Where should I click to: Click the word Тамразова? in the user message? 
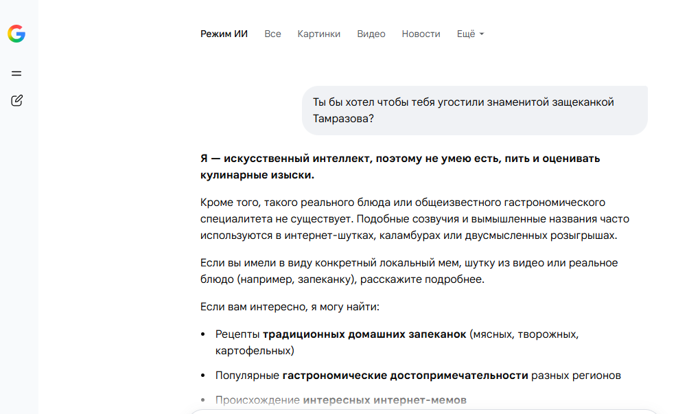click(343, 119)
